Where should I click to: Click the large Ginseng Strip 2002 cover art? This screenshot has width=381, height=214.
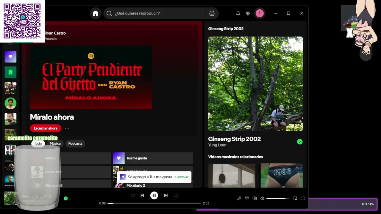255,84
